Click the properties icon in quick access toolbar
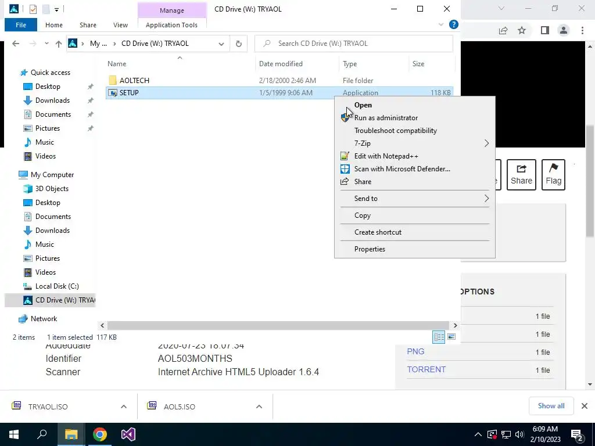 (x=33, y=9)
